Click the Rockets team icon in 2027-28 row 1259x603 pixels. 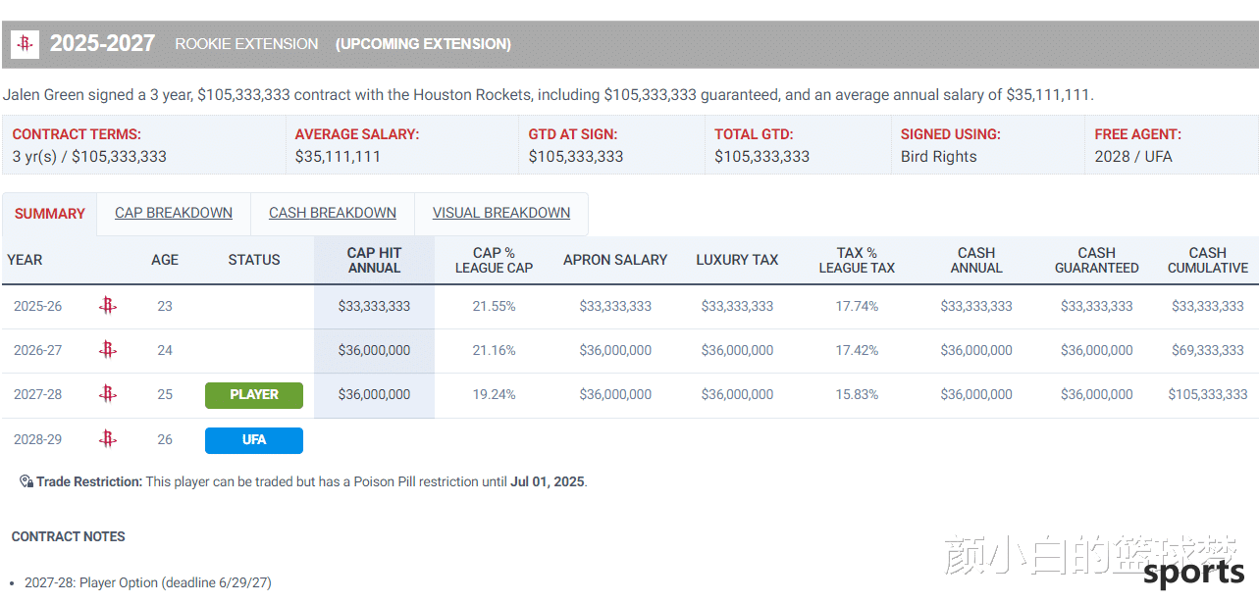tap(108, 394)
